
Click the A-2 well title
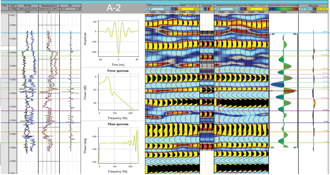(114, 9)
